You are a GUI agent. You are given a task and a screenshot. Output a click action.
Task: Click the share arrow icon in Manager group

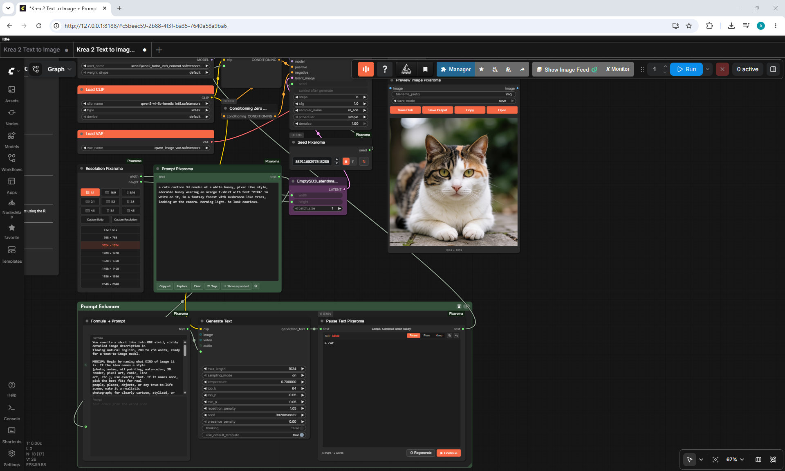pos(522,69)
